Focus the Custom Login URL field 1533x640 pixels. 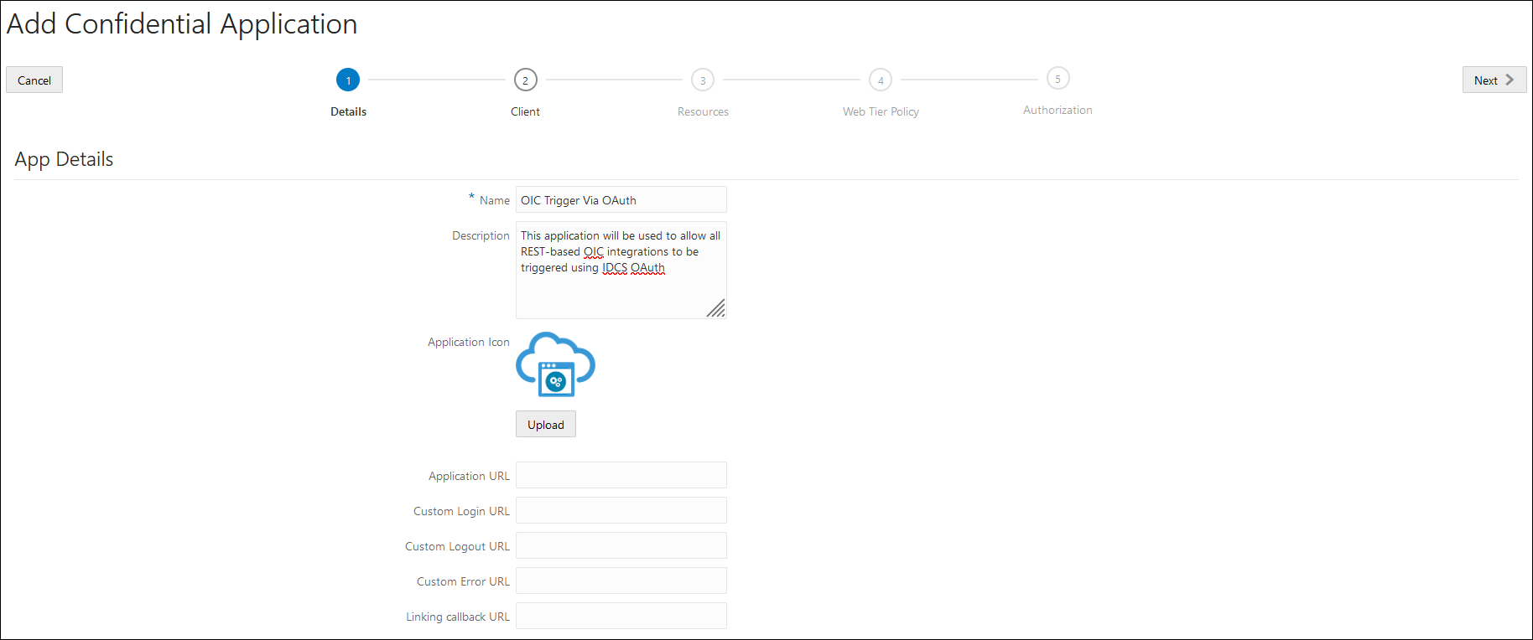[x=621, y=510]
